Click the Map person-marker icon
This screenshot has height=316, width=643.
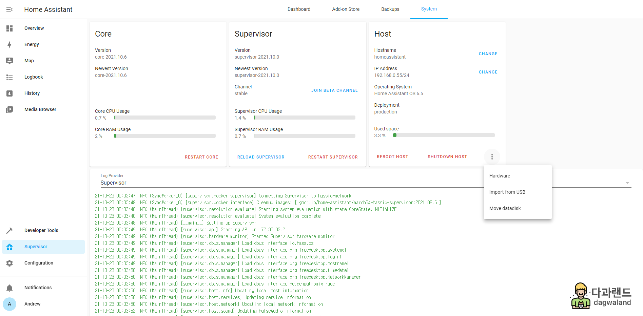(9, 61)
